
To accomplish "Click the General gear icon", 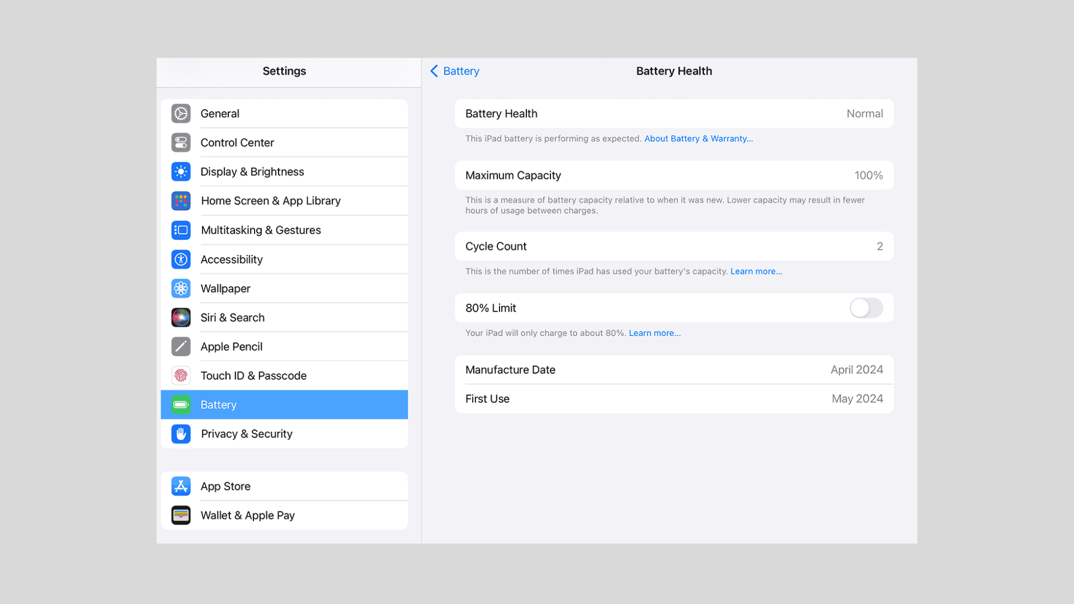I will (x=181, y=114).
